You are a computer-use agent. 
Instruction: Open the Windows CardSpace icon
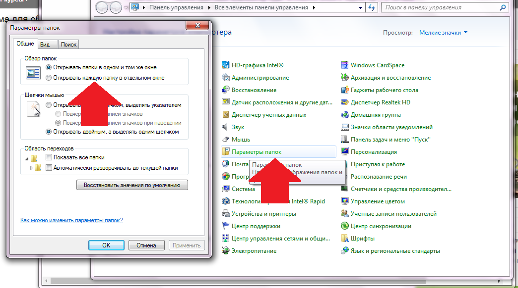pos(344,65)
